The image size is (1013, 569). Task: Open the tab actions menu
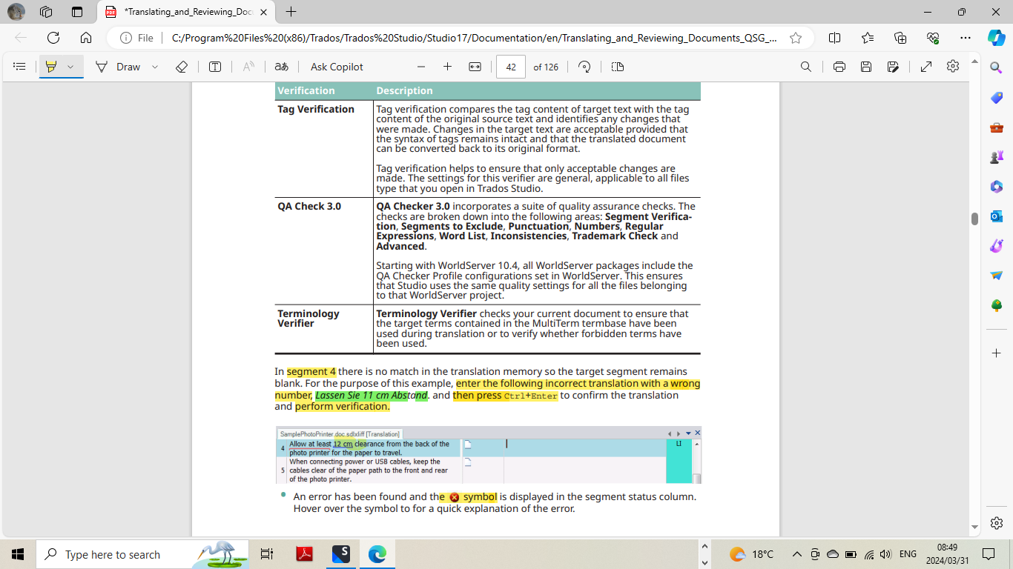coord(77,12)
